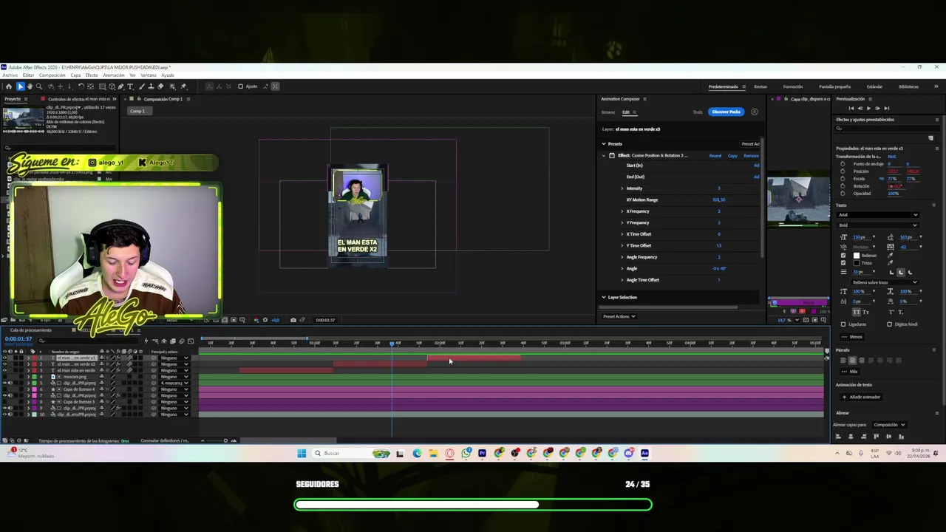The width and height of the screenshot is (946, 532).
Task: Select the Selection arrow tool
Action: pyautogui.click(x=21, y=86)
